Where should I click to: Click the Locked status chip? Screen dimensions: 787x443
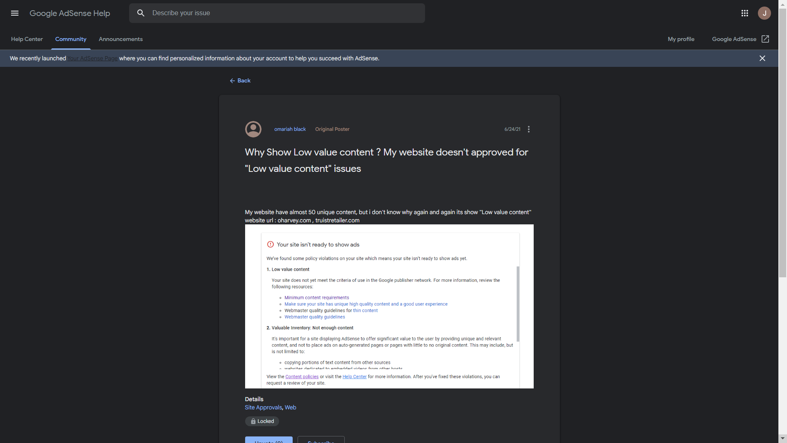coord(262,421)
